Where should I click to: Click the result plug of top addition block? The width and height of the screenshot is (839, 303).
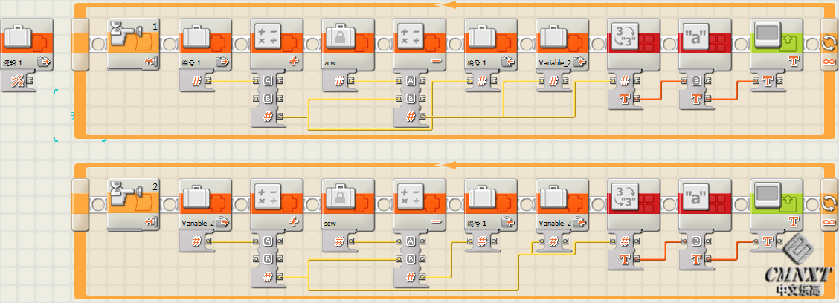tap(266, 117)
